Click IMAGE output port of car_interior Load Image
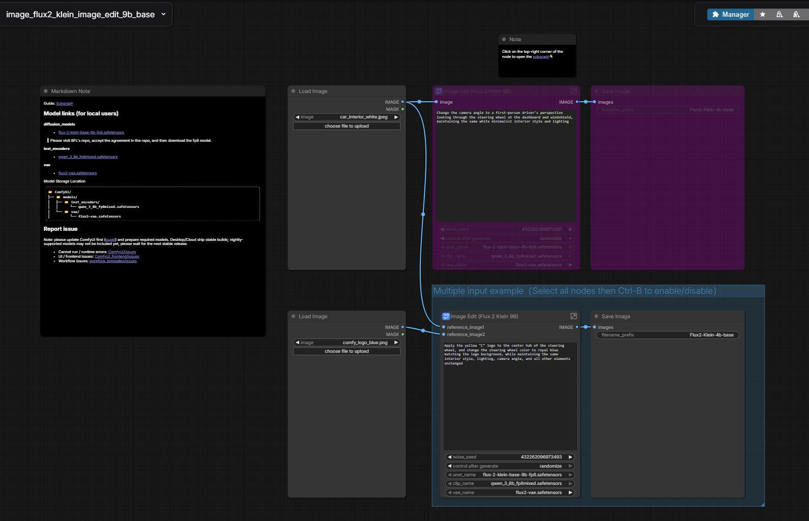 [x=402, y=102]
